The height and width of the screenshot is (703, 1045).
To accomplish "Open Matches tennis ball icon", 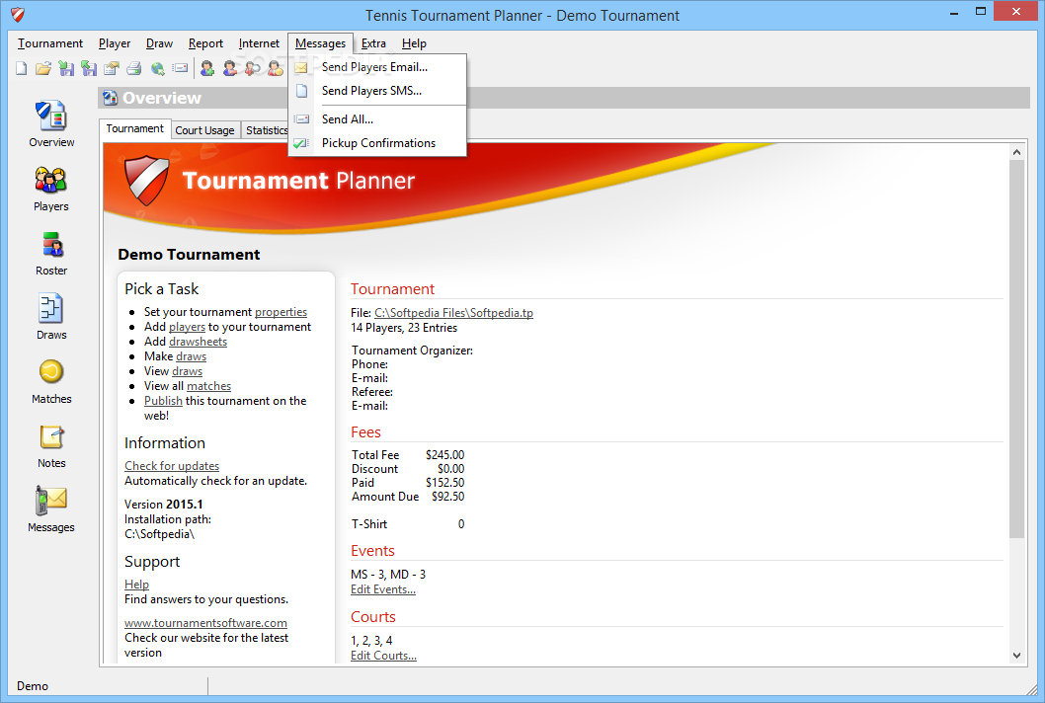I will pos(51,372).
